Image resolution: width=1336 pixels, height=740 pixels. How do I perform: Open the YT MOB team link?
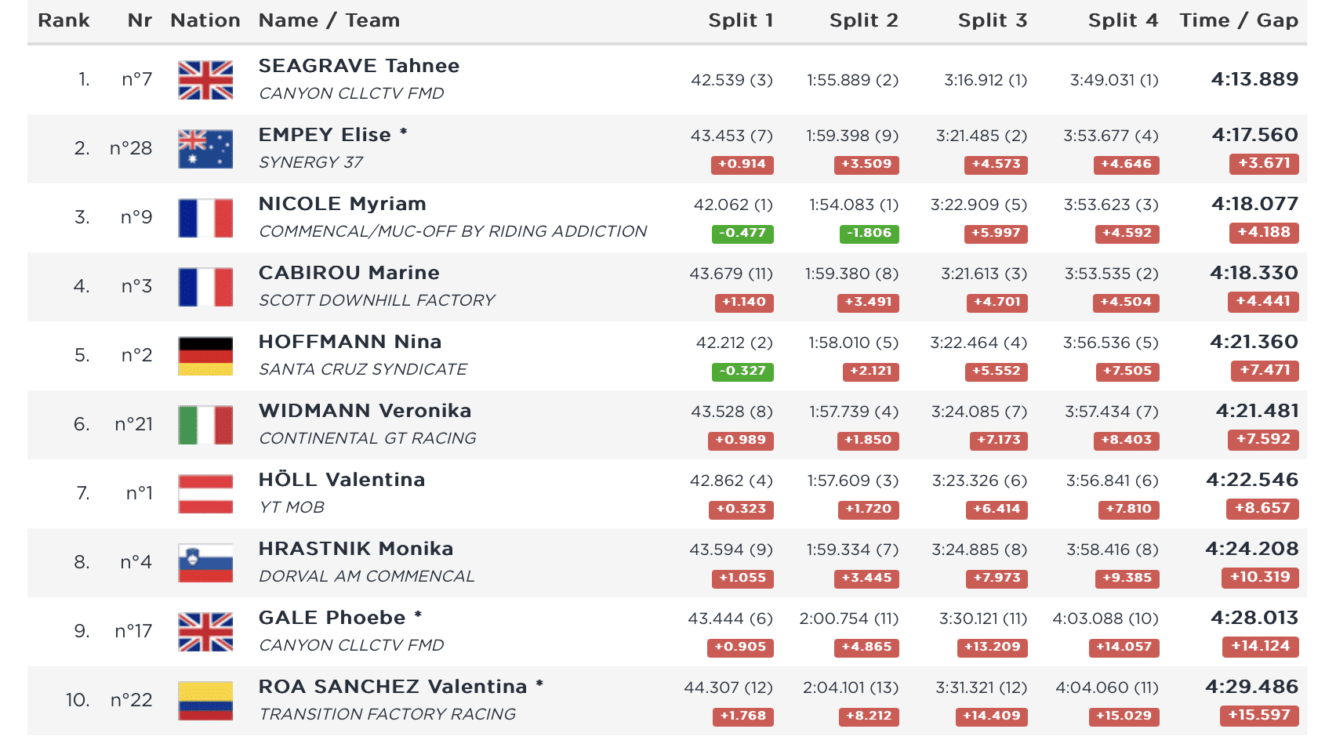click(x=292, y=507)
